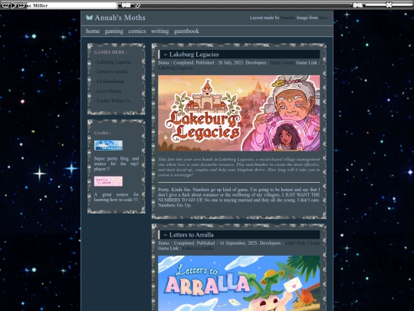The image size is (414, 311).
Task: Play the music player track
Action: tap(14, 5)
